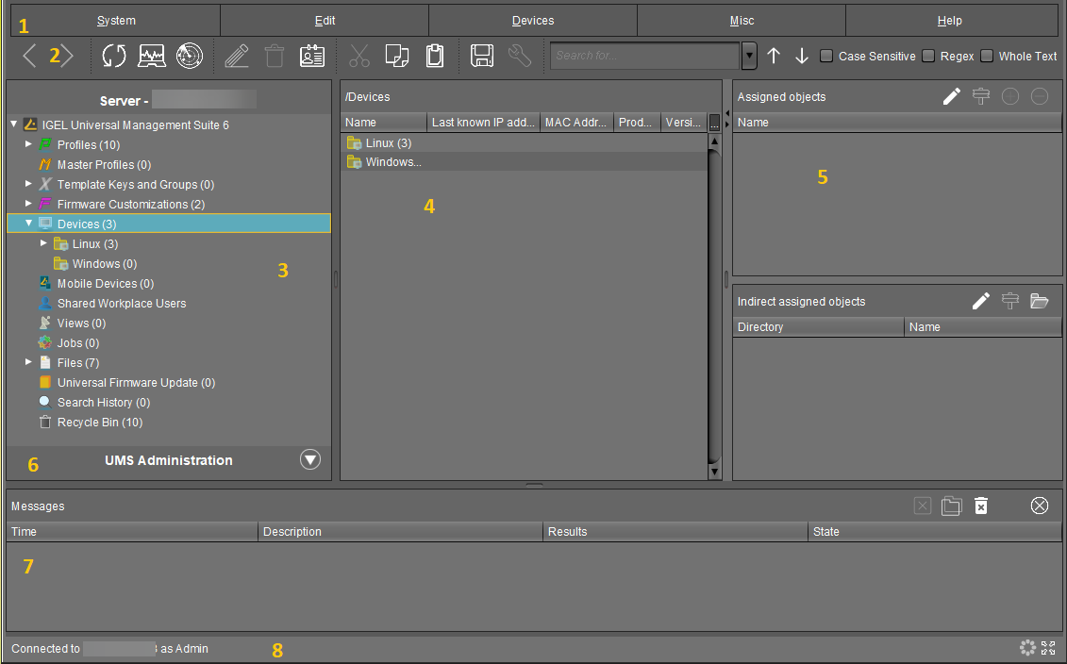The width and height of the screenshot is (1067, 664).
Task: Enable Regex searching
Action: tap(926, 56)
